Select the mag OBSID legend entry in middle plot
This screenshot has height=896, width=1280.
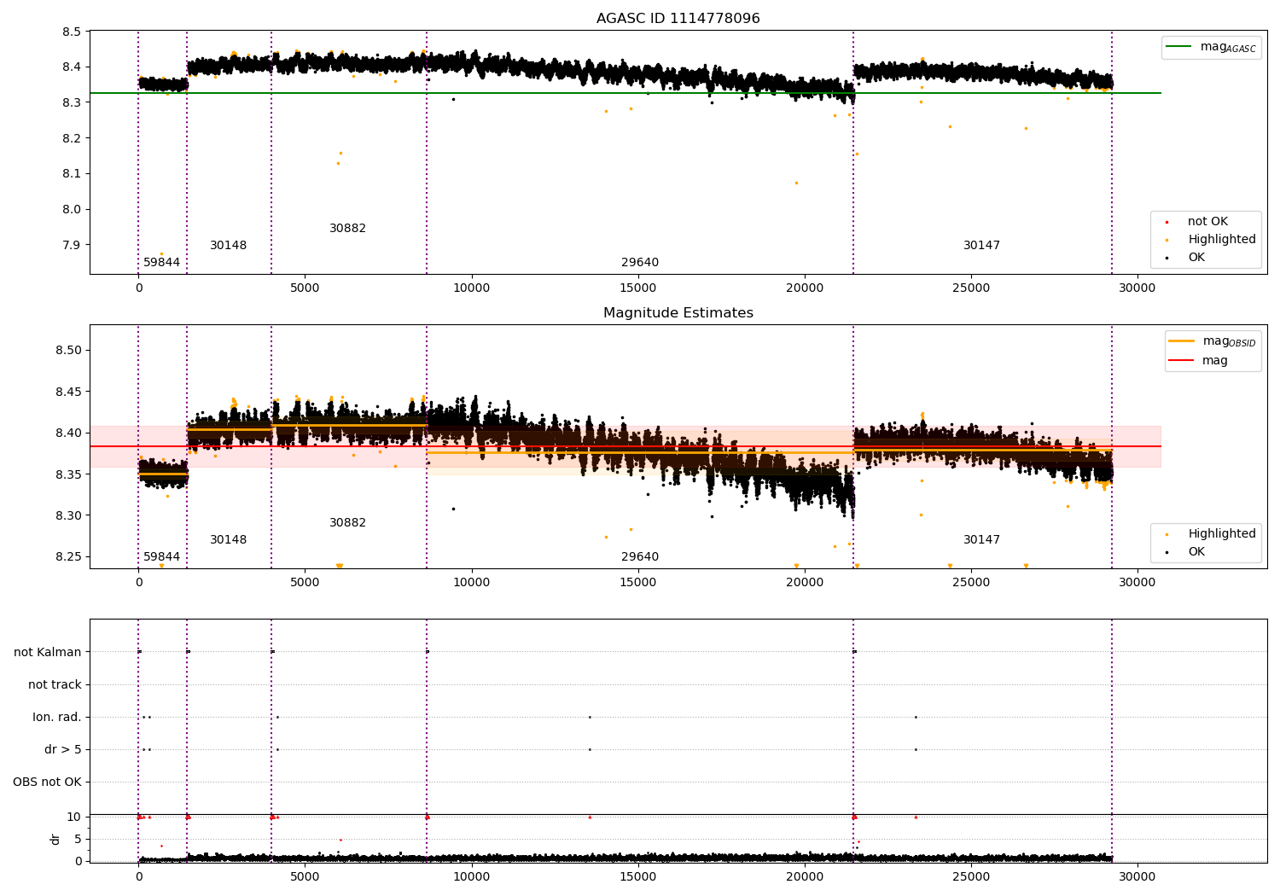pyautogui.click(x=1212, y=341)
